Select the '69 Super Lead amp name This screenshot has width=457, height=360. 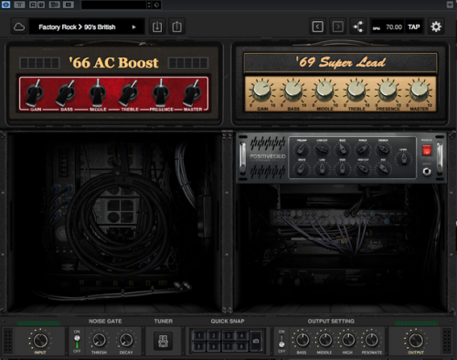point(340,63)
